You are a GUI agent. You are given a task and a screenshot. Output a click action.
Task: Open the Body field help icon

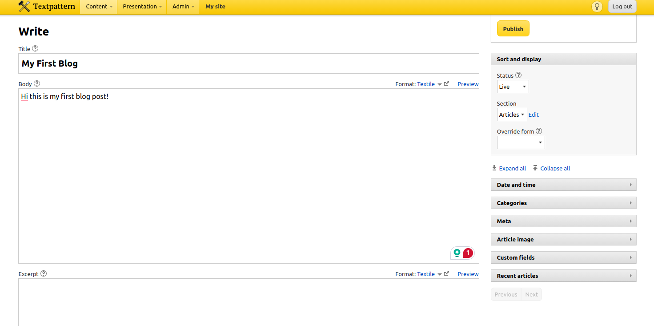pos(37,83)
